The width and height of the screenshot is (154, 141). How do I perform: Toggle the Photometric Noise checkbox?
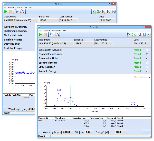coord(147,58)
